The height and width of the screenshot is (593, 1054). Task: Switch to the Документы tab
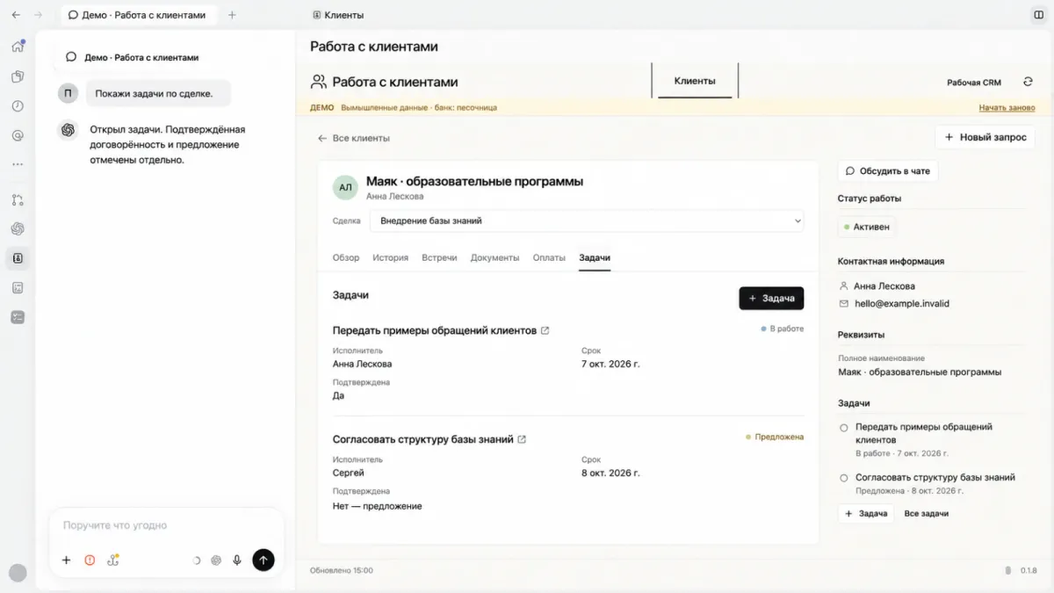[x=495, y=257]
